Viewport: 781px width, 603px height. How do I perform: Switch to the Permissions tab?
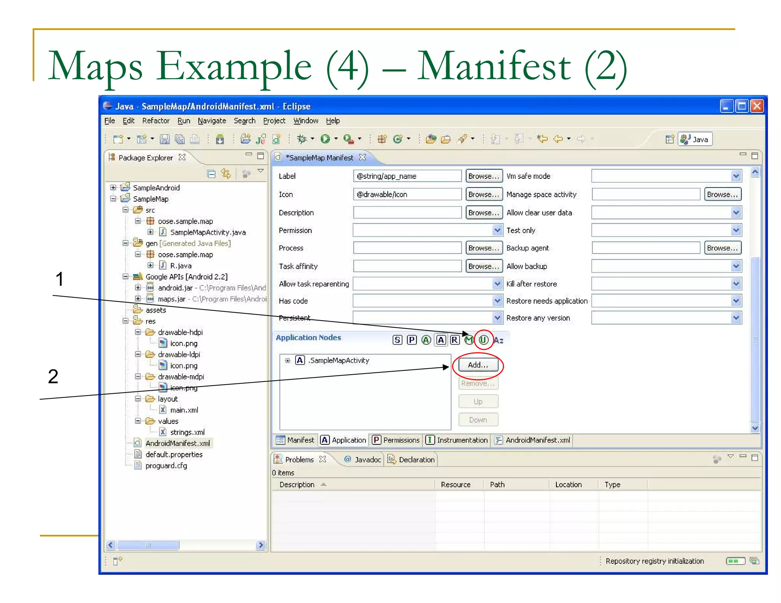pos(396,440)
